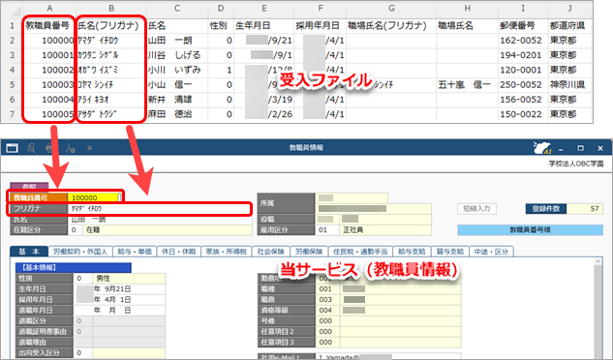The width and height of the screenshot is (613, 360).
Task: Open the 中途・区分 tab
Action: (491, 252)
